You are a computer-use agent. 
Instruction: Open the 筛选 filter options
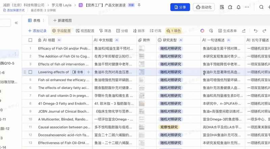pyautogui.click(x=105, y=31)
